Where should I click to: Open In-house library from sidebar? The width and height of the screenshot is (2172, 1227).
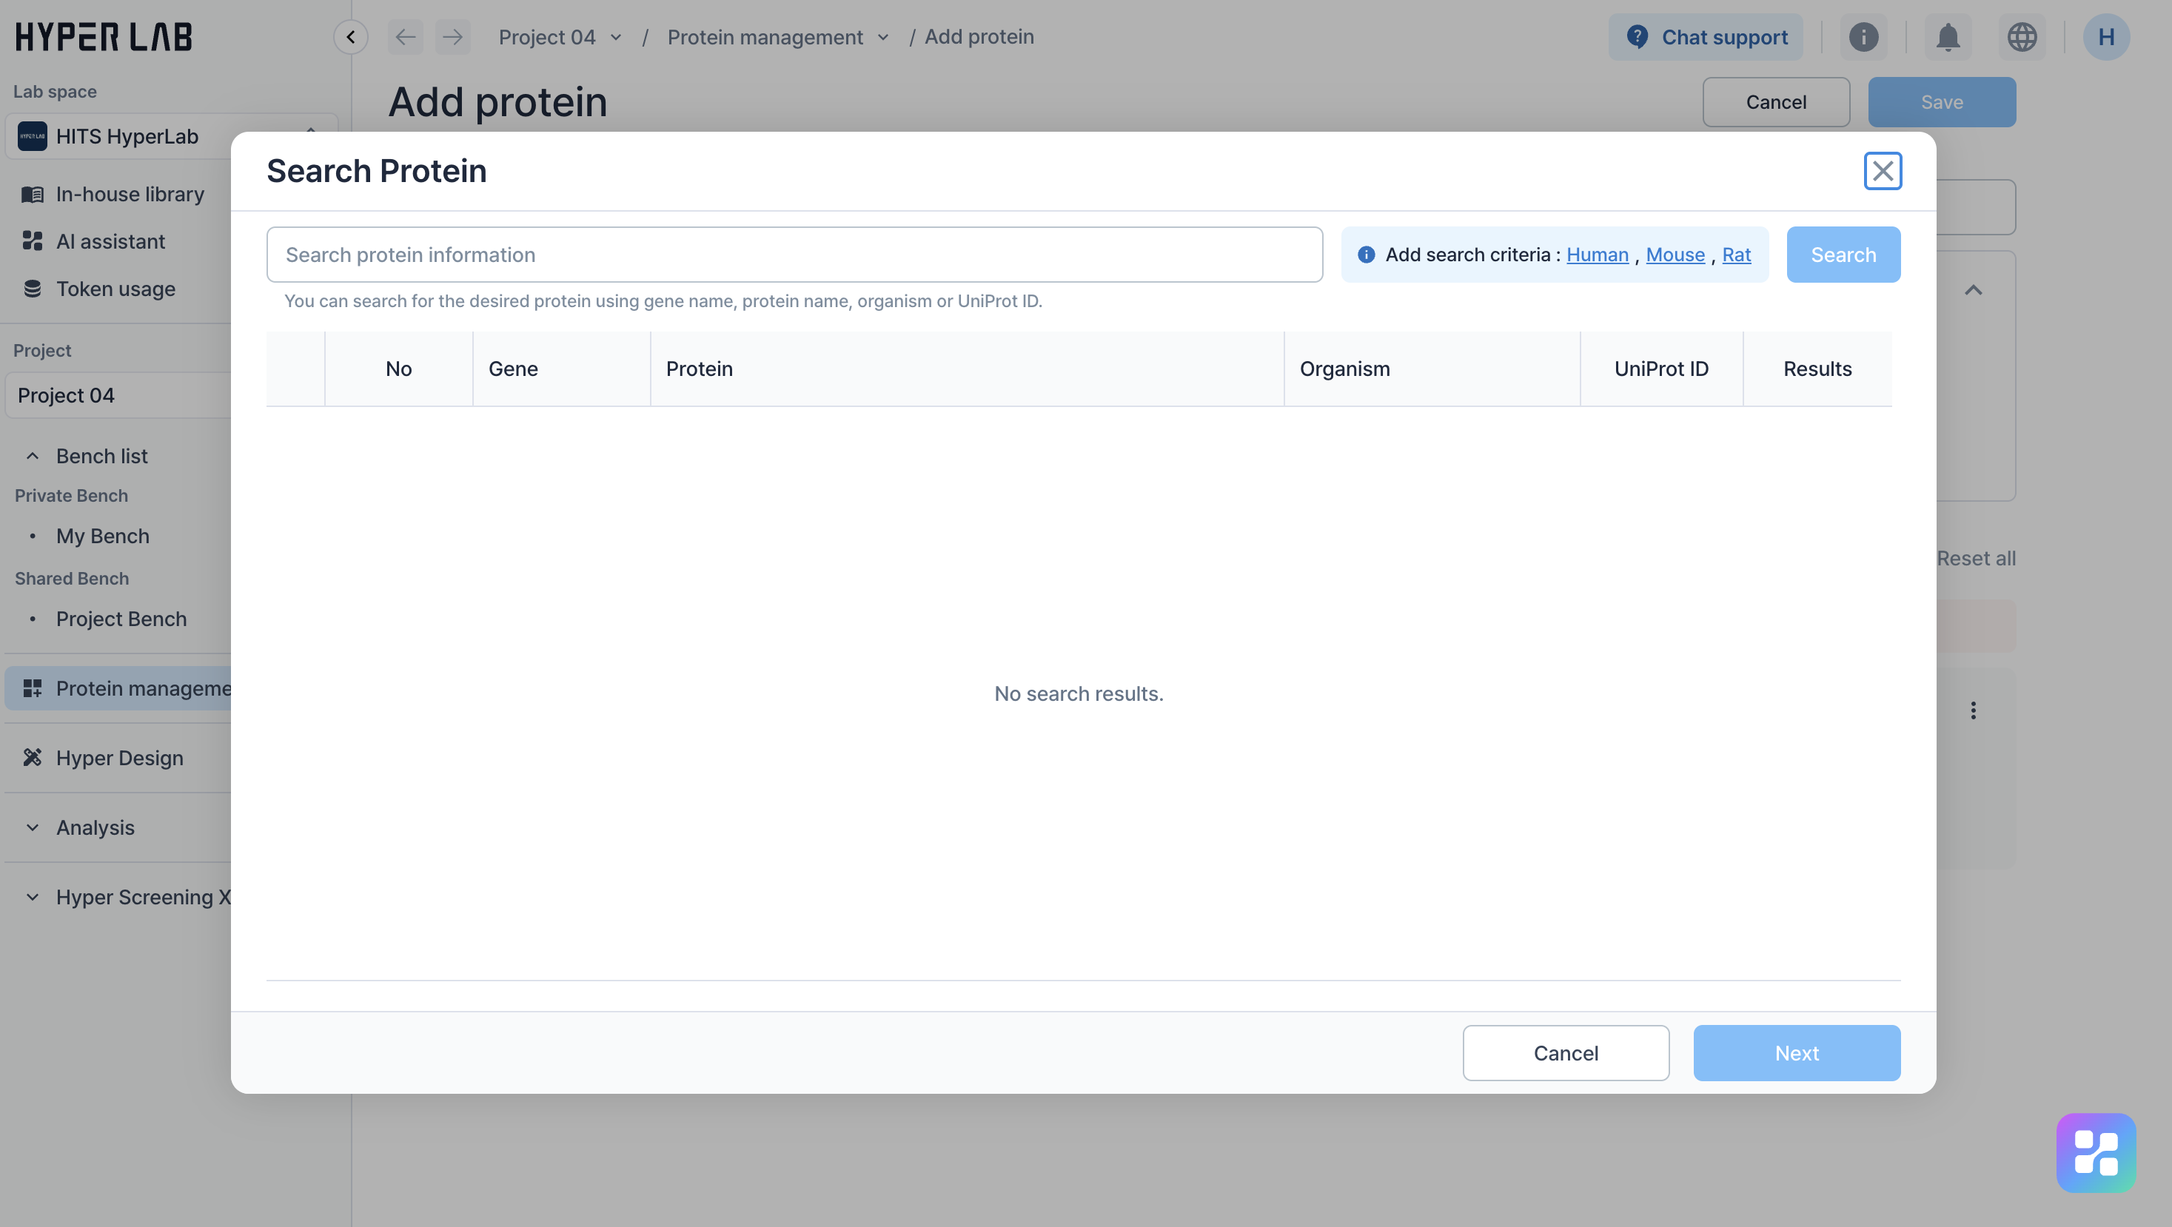click(130, 195)
